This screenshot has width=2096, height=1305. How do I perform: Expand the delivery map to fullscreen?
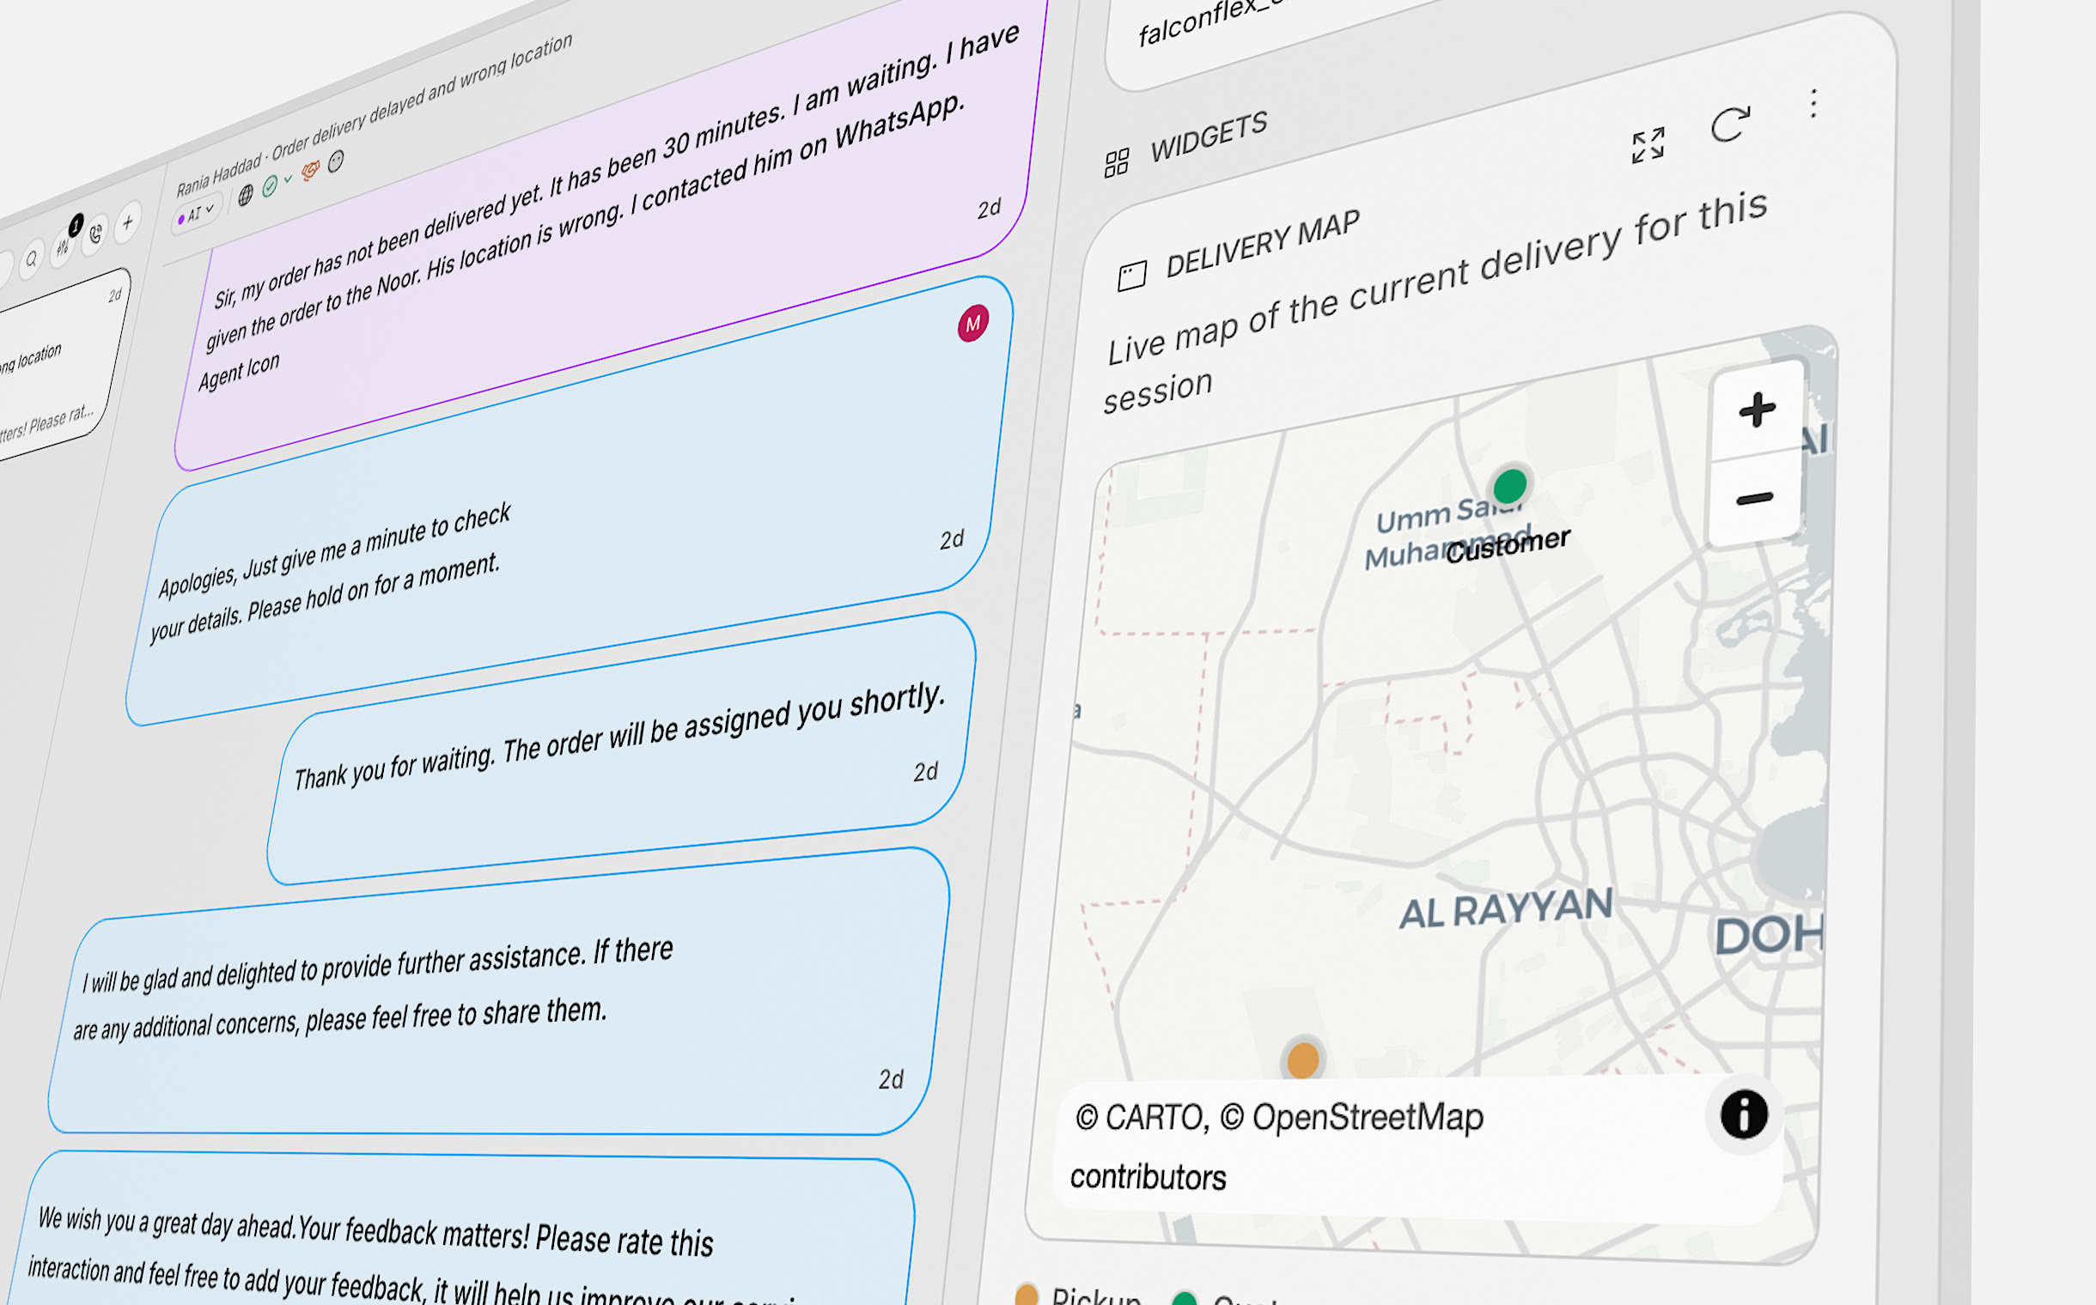click(1648, 145)
